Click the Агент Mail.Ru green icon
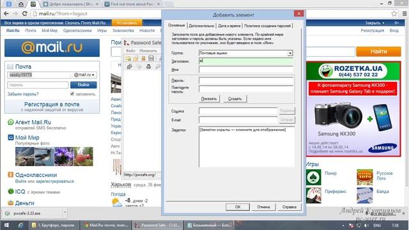The height and width of the screenshot is (230, 409). 10,122
